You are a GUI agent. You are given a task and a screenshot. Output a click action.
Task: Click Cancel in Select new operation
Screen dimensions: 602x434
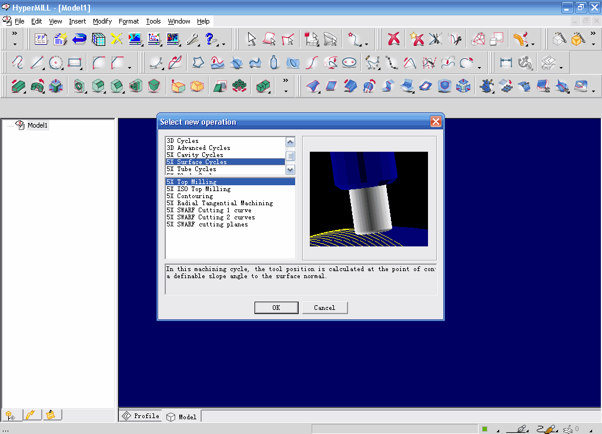[325, 308]
